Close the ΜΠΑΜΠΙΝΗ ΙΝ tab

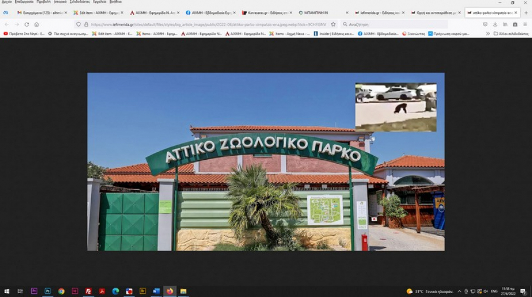click(x=347, y=12)
